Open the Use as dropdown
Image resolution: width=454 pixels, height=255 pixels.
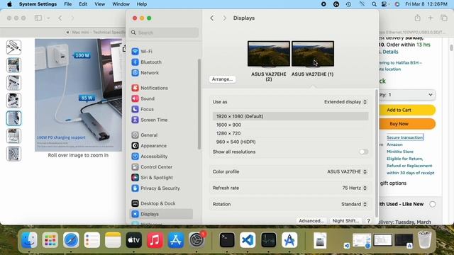[345, 102]
